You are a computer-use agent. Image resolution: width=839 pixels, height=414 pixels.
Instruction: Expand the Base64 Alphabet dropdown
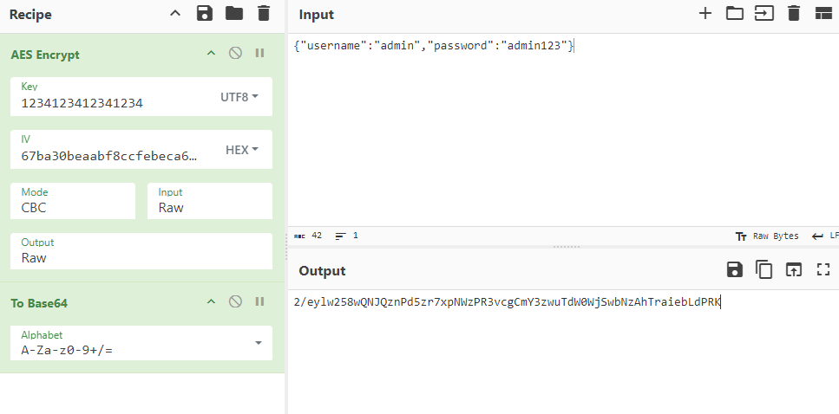coord(258,343)
